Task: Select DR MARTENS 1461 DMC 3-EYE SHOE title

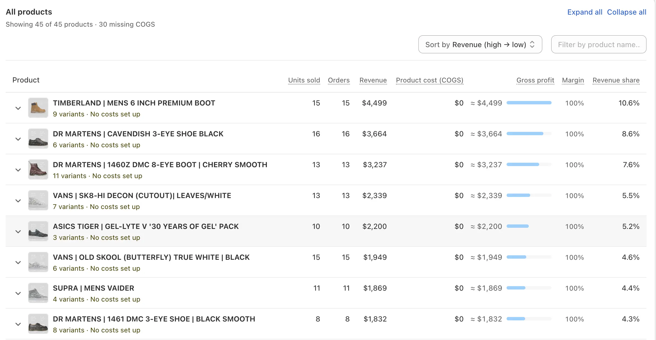Action: (x=154, y=319)
